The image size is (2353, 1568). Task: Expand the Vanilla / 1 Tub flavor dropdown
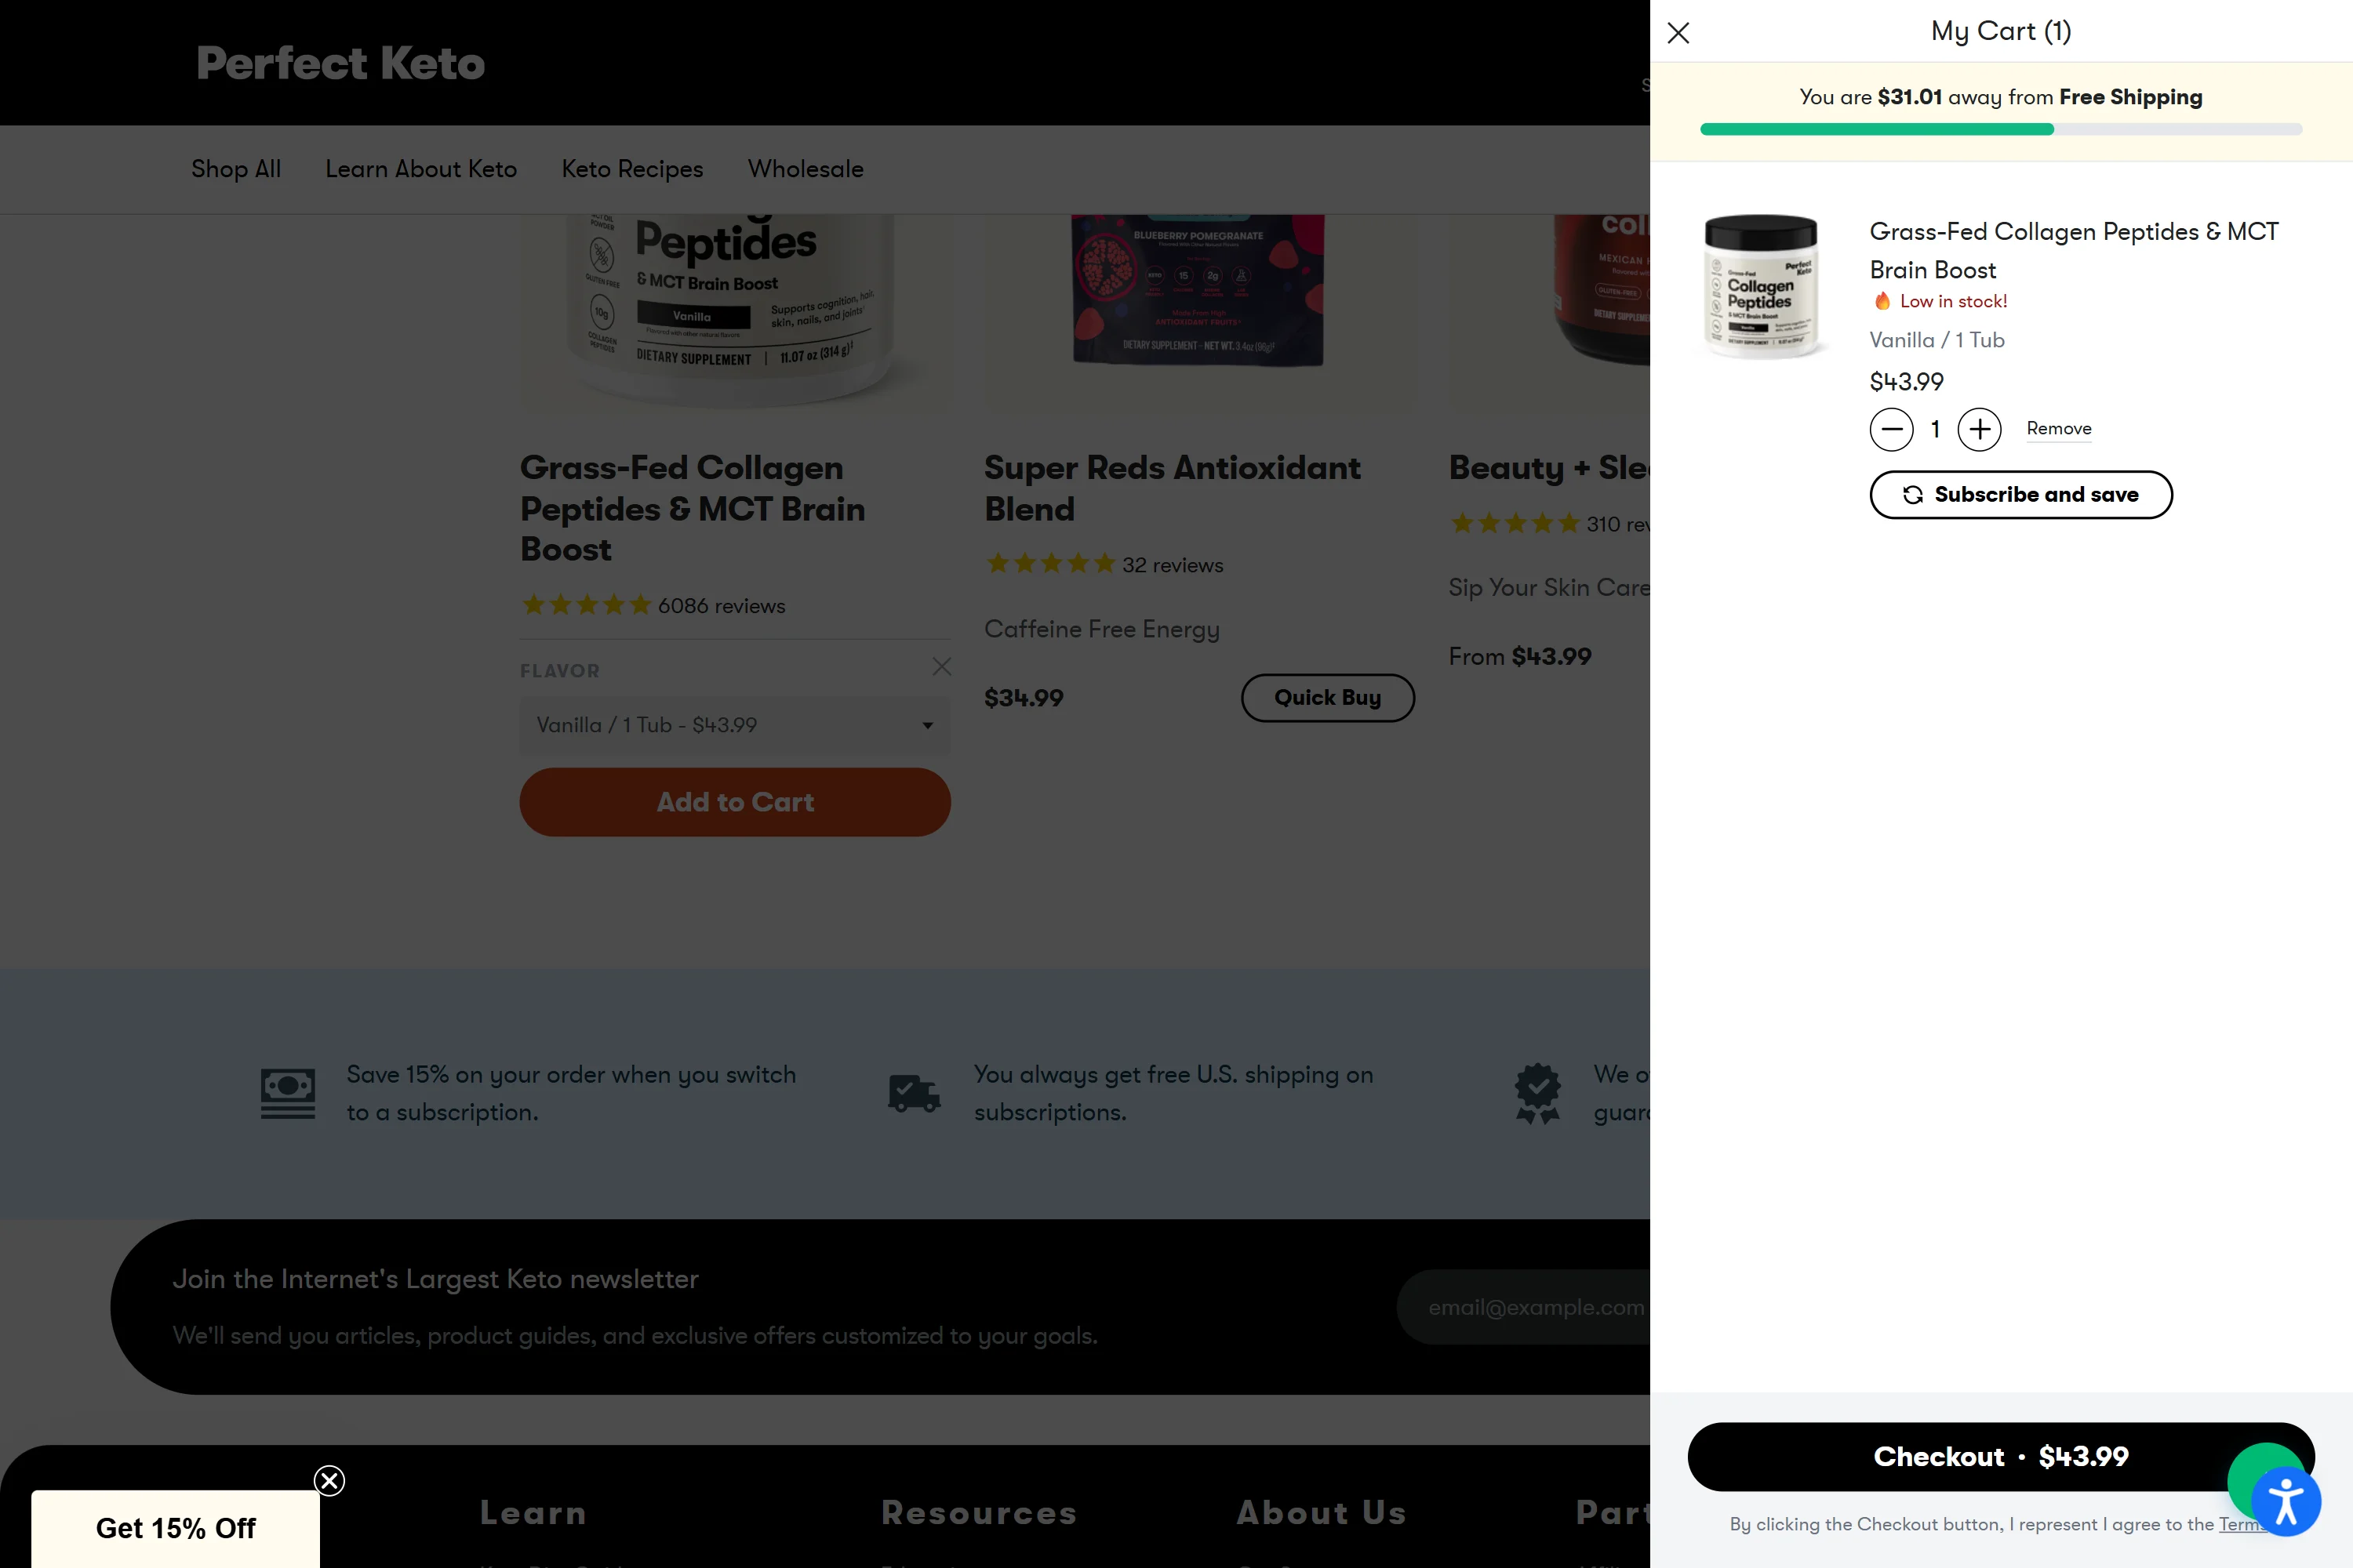[x=734, y=725]
